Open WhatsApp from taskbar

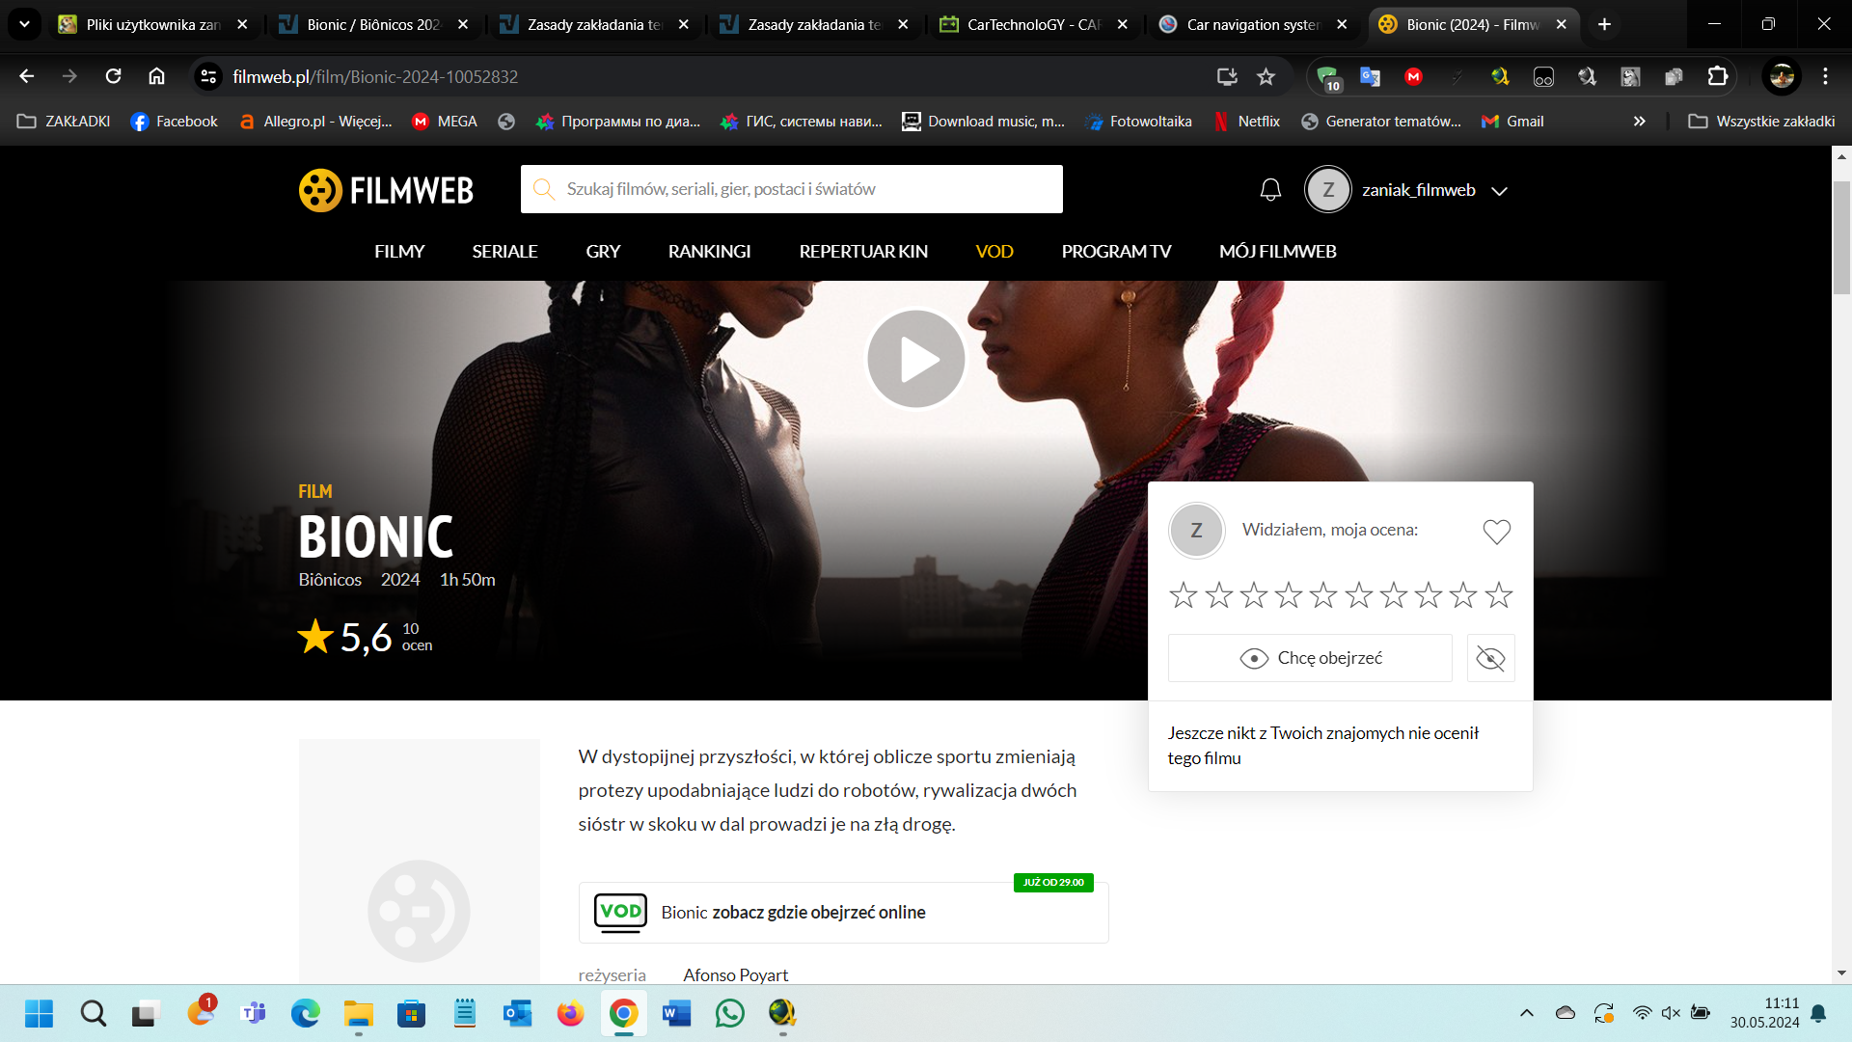click(x=730, y=1013)
